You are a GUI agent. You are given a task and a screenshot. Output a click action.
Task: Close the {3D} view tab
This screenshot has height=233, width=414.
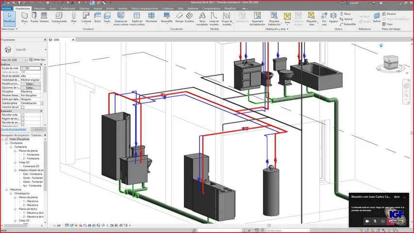[x=73, y=40]
